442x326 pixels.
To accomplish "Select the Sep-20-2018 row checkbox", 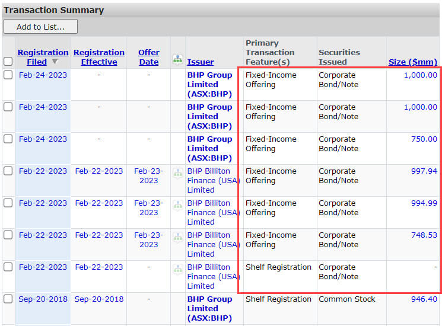I will pyautogui.click(x=8, y=299).
